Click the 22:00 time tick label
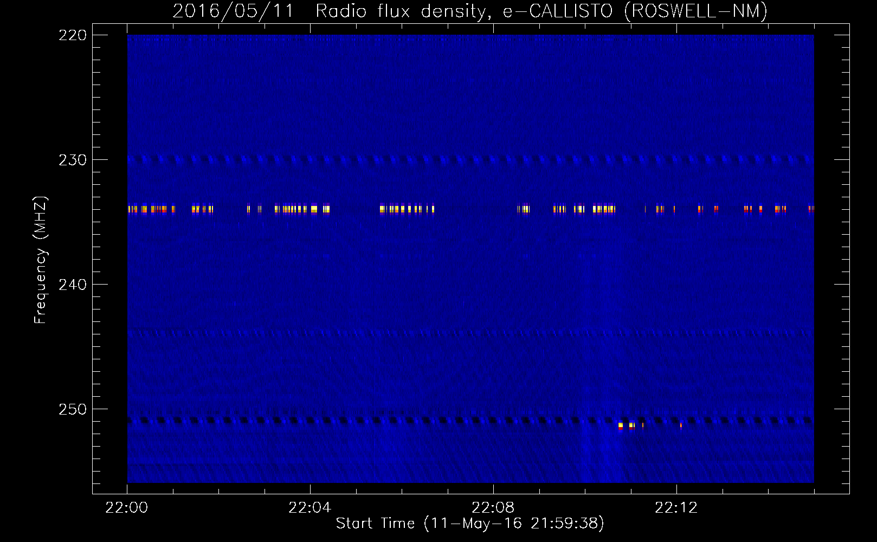 click(x=127, y=508)
